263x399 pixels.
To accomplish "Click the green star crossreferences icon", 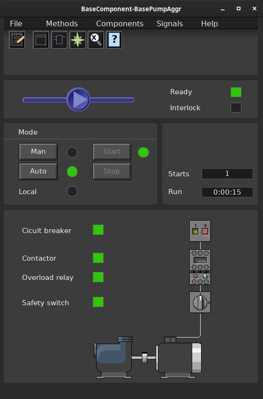I will coord(77,39).
